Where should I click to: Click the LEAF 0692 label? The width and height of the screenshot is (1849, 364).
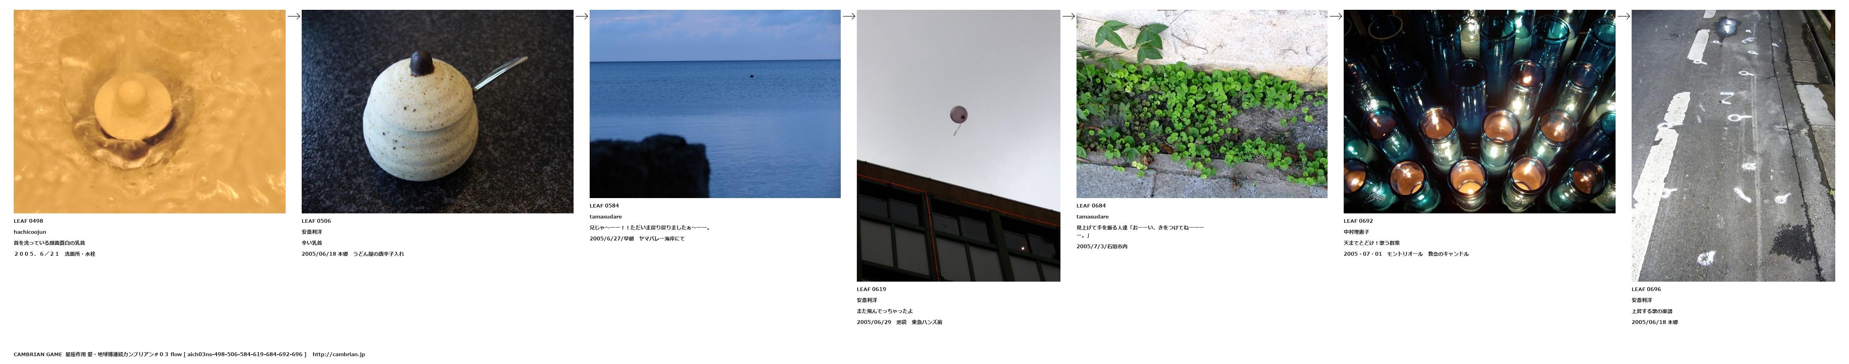tap(1358, 221)
